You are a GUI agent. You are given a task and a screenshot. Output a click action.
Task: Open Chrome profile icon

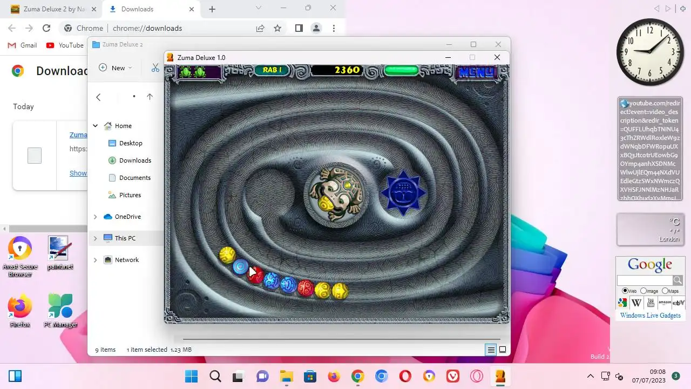316,28
